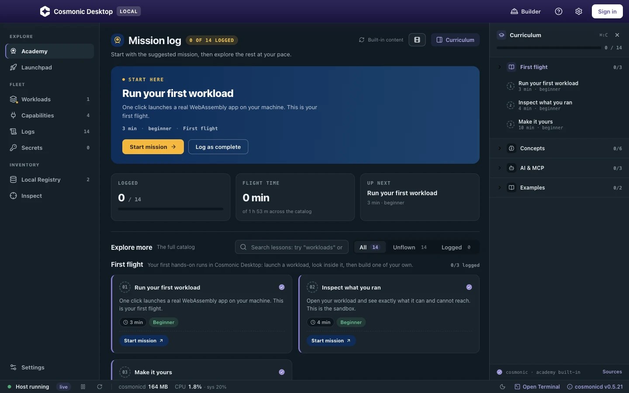Open Make it yours in Curriculum list
This screenshot has width=629, height=393.
(559, 124)
